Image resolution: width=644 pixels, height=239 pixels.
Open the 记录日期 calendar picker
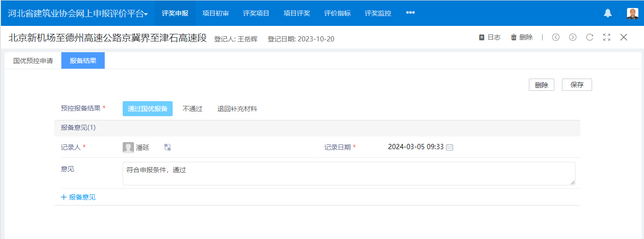click(x=450, y=147)
